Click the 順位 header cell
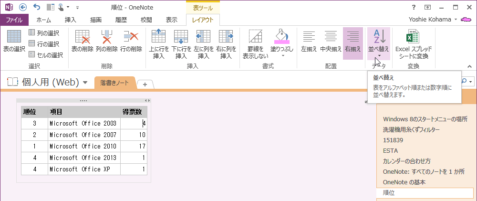Viewport: 477px width, 201px height. 34,112
